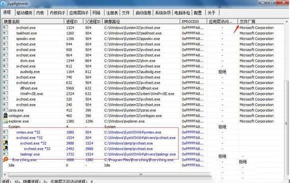The image size is (290, 183).
Task: Click the icon of svchost.exe with PID 944
Action: point(5,44)
